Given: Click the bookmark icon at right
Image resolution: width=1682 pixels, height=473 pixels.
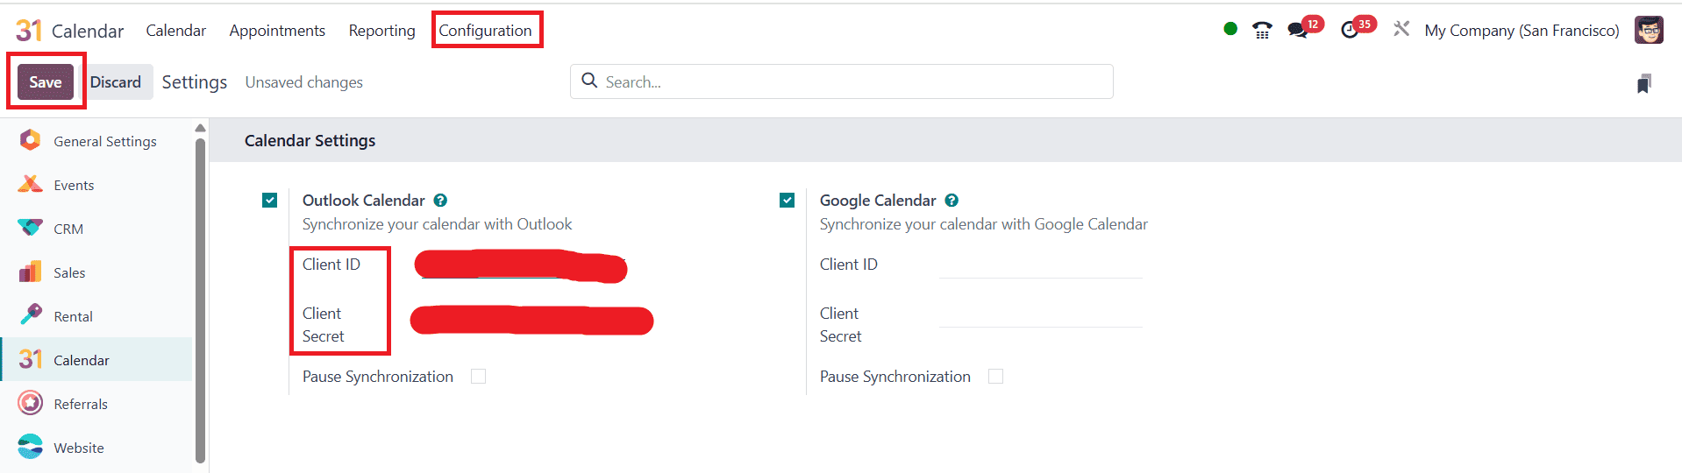Looking at the screenshot, I should pos(1644,83).
